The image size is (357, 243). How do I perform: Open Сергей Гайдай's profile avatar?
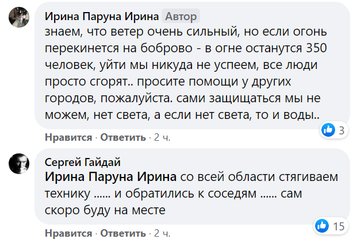pyautogui.click(x=20, y=165)
